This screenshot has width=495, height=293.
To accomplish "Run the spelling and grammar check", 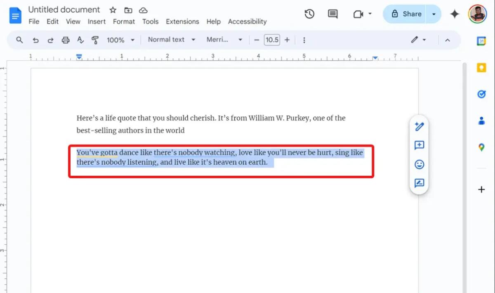I will tap(80, 40).
